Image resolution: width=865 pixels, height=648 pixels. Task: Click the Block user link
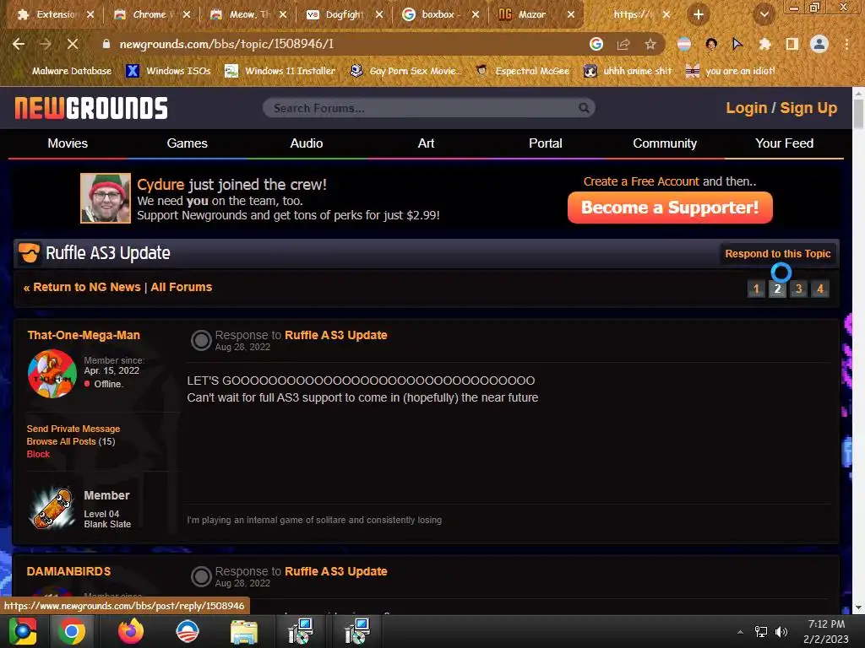tap(38, 454)
